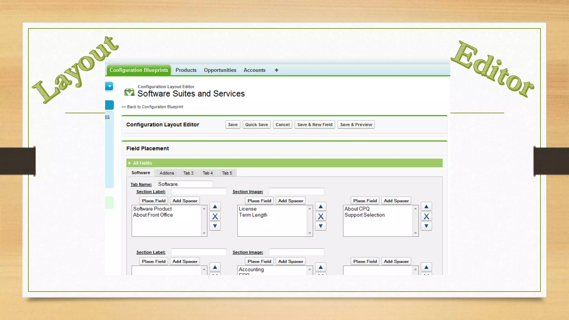Screen dimensions: 569x320
Task: Remove field from License list
Action: [320, 216]
